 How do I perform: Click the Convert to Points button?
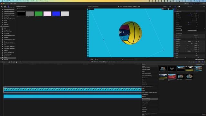192,31
